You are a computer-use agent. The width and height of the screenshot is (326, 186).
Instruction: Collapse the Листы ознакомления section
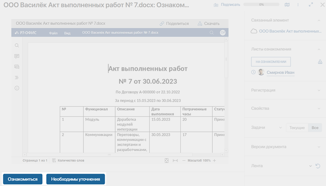319,49
